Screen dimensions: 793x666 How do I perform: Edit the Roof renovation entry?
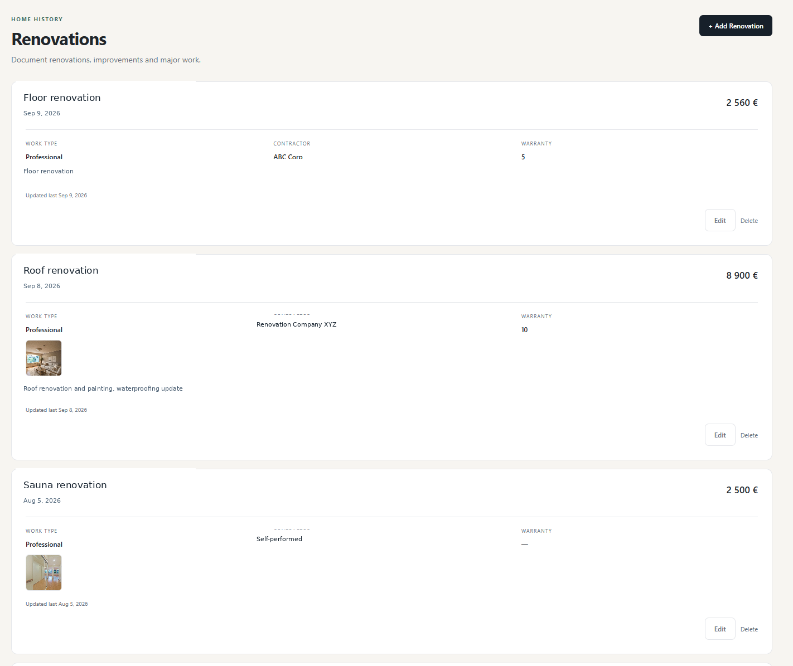[x=720, y=435]
